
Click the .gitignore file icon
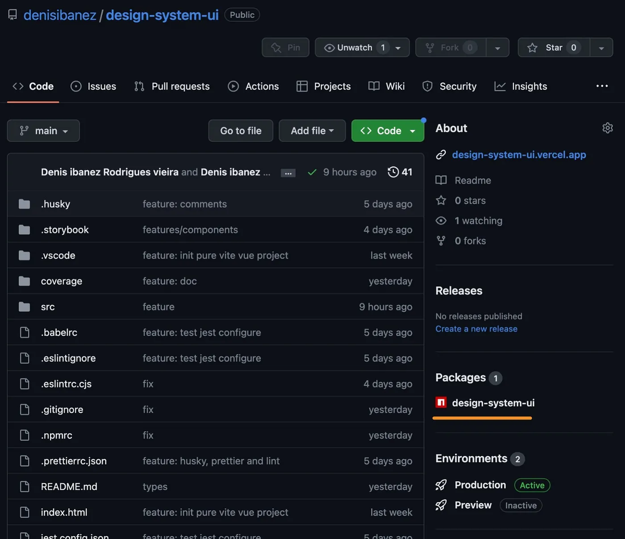click(24, 409)
